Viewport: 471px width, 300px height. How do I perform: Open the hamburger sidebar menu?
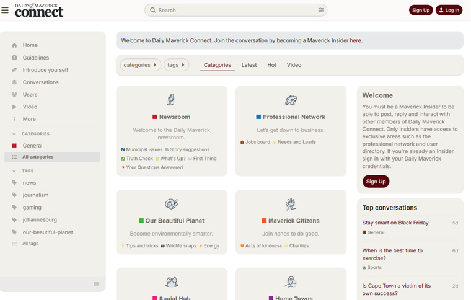pyautogui.click(x=5, y=10)
